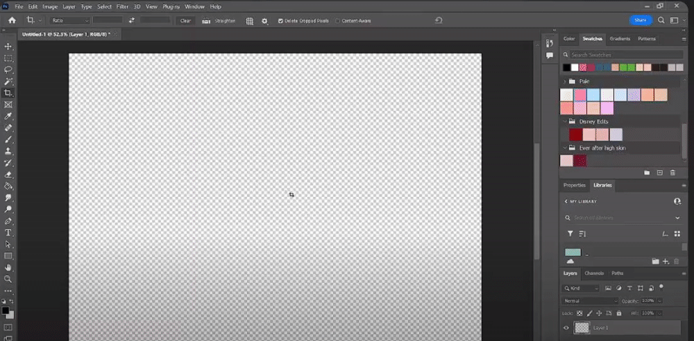Viewport: 694px width, 341px height.
Task: Select the Clone Stamp tool
Action: 8,151
